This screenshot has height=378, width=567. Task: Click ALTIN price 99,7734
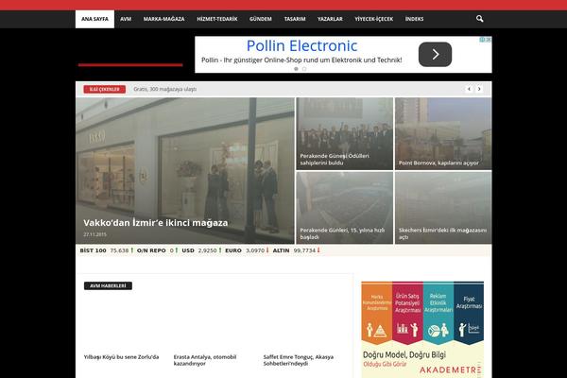pyautogui.click(x=304, y=250)
